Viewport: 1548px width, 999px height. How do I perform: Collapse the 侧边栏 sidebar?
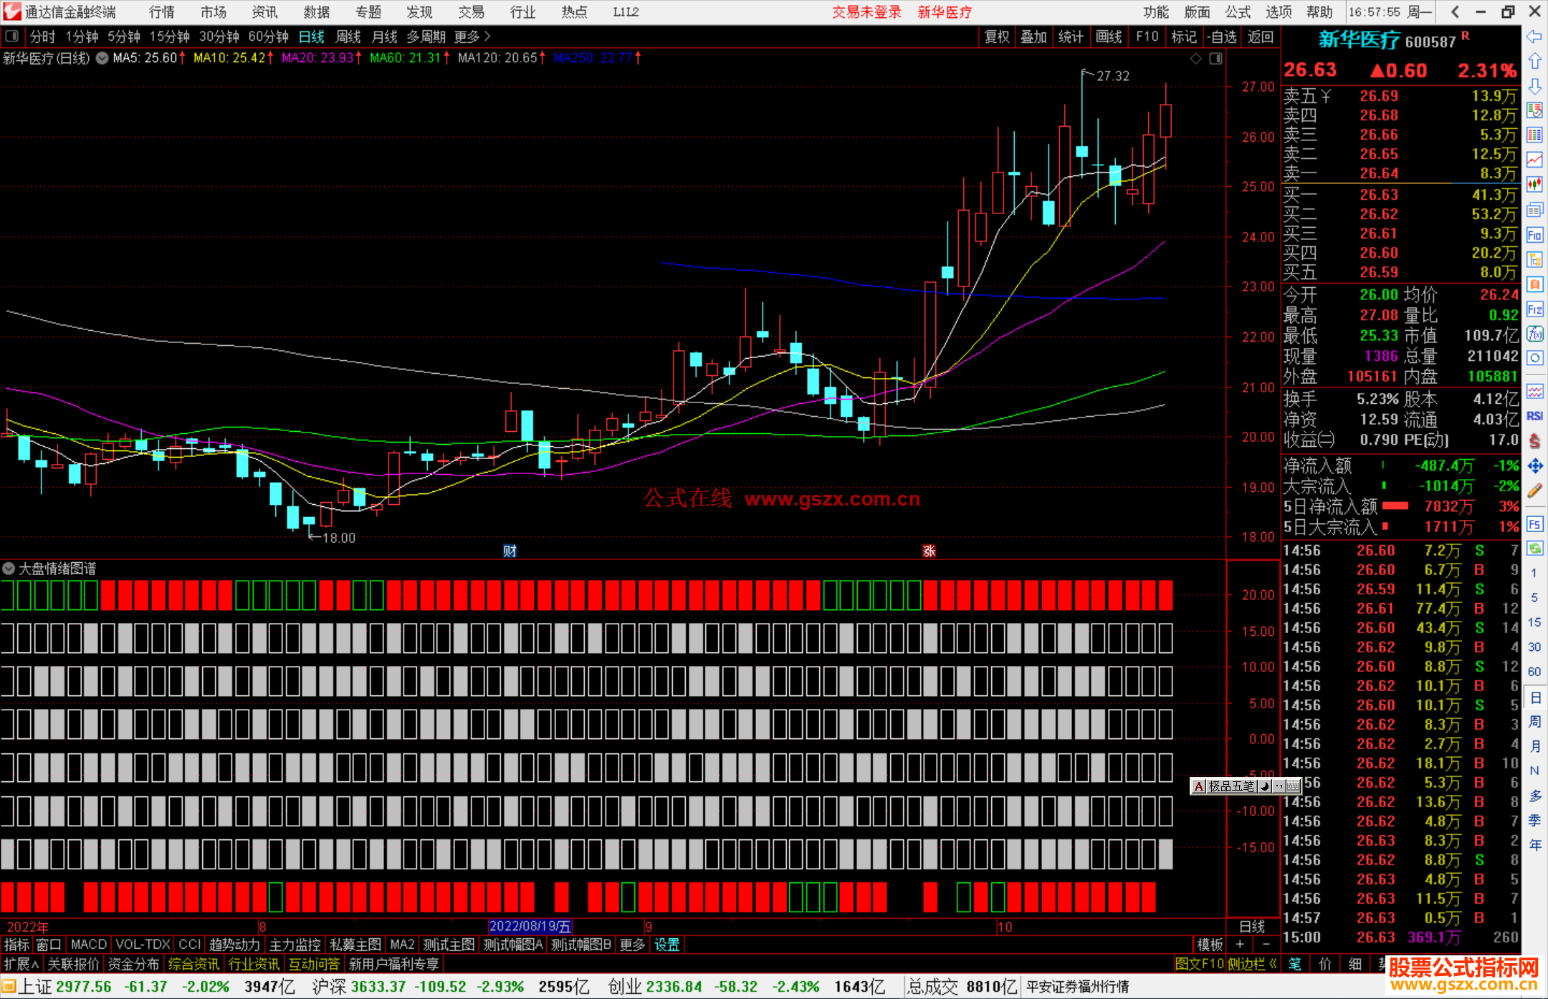click(1252, 964)
